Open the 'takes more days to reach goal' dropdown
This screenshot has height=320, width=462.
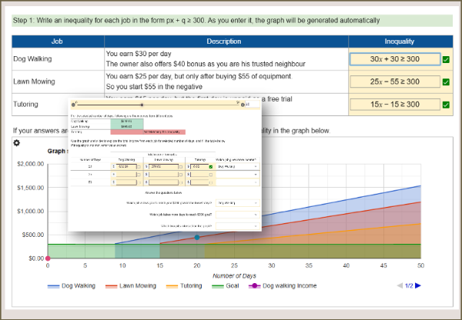pos(238,215)
